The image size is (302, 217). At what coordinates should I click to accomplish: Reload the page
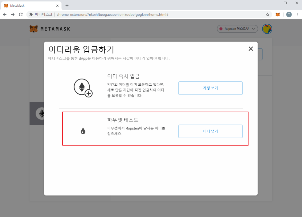[x=21, y=14]
